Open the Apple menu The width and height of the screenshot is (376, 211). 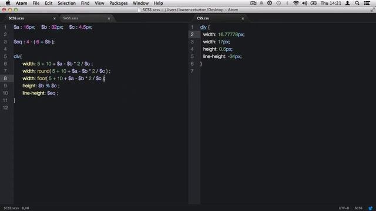8,3
